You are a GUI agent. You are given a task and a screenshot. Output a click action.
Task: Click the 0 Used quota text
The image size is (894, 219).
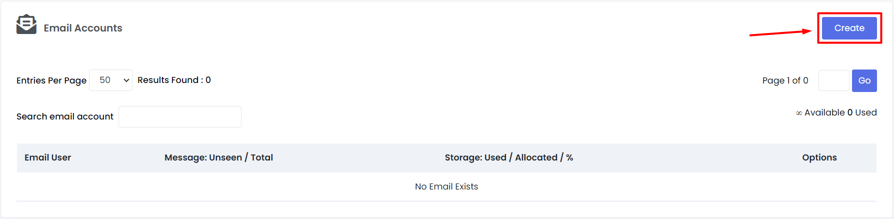pyautogui.click(x=862, y=112)
